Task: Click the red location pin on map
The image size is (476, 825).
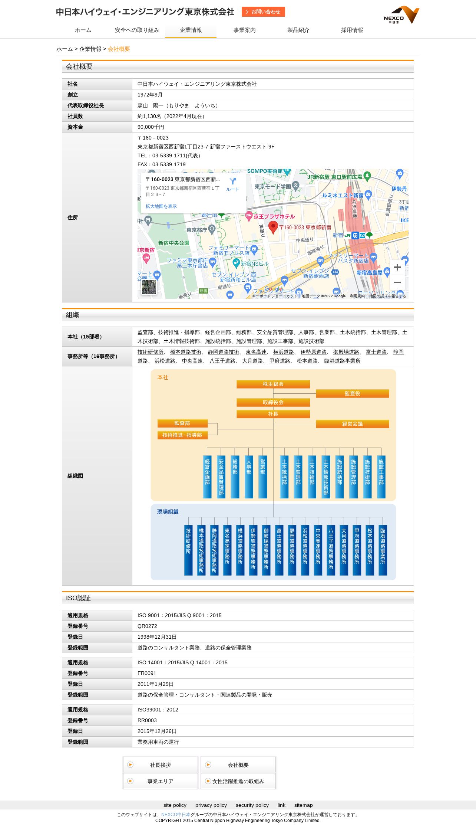Action: point(273,227)
